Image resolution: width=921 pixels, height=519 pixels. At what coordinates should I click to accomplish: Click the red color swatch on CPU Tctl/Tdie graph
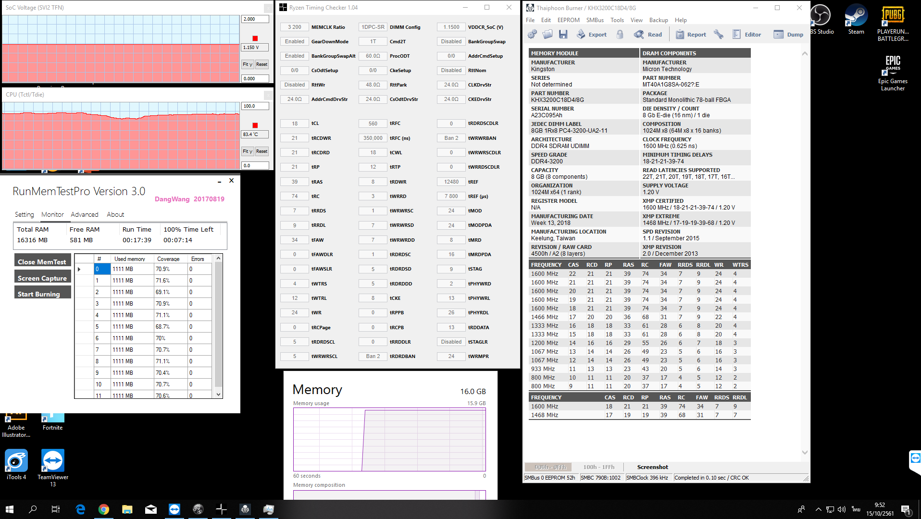pos(255,125)
